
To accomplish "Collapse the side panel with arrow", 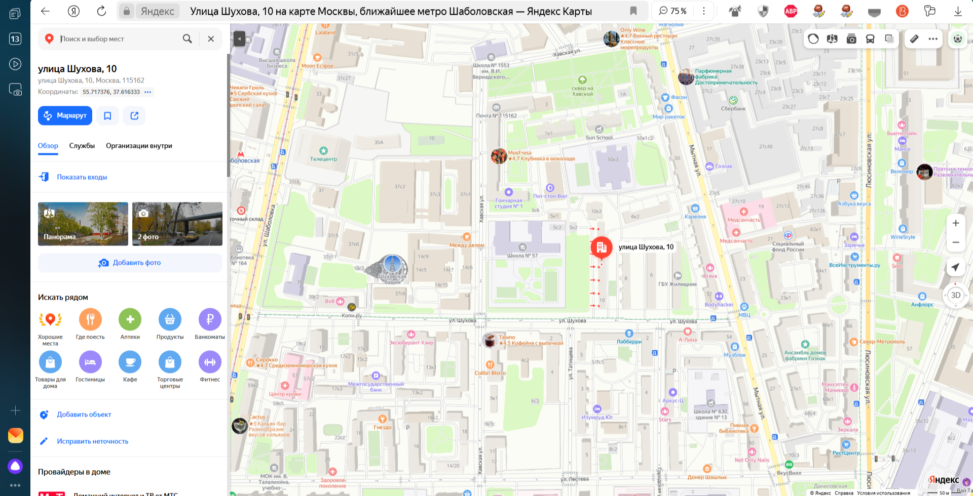I will coord(239,38).
